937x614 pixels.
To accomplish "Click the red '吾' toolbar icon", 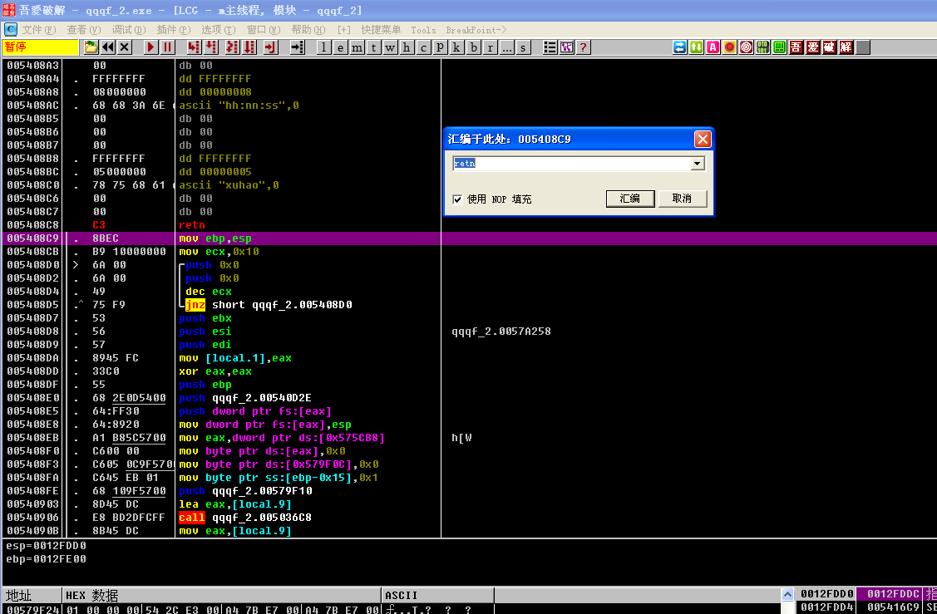I will [x=796, y=47].
